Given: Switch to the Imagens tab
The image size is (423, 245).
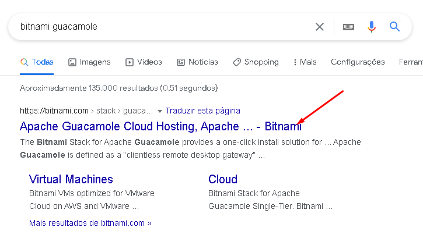Looking at the screenshot, I should (89, 62).
